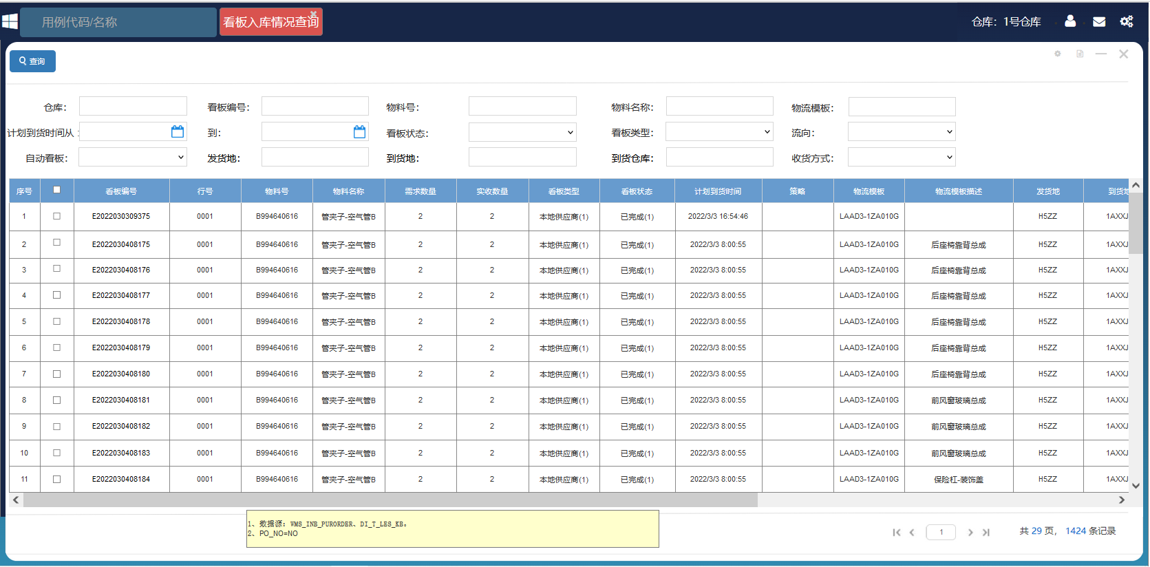
Task: Open the 看板状态 dropdown
Action: [522, 132]
